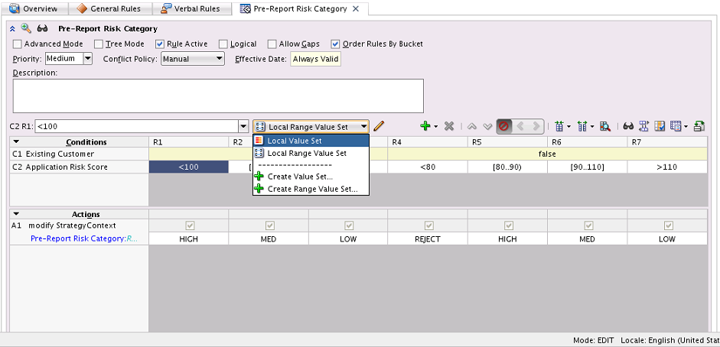The image size is (720, 347).
Task: Click into the Description text area
Action: pos(218,96)
